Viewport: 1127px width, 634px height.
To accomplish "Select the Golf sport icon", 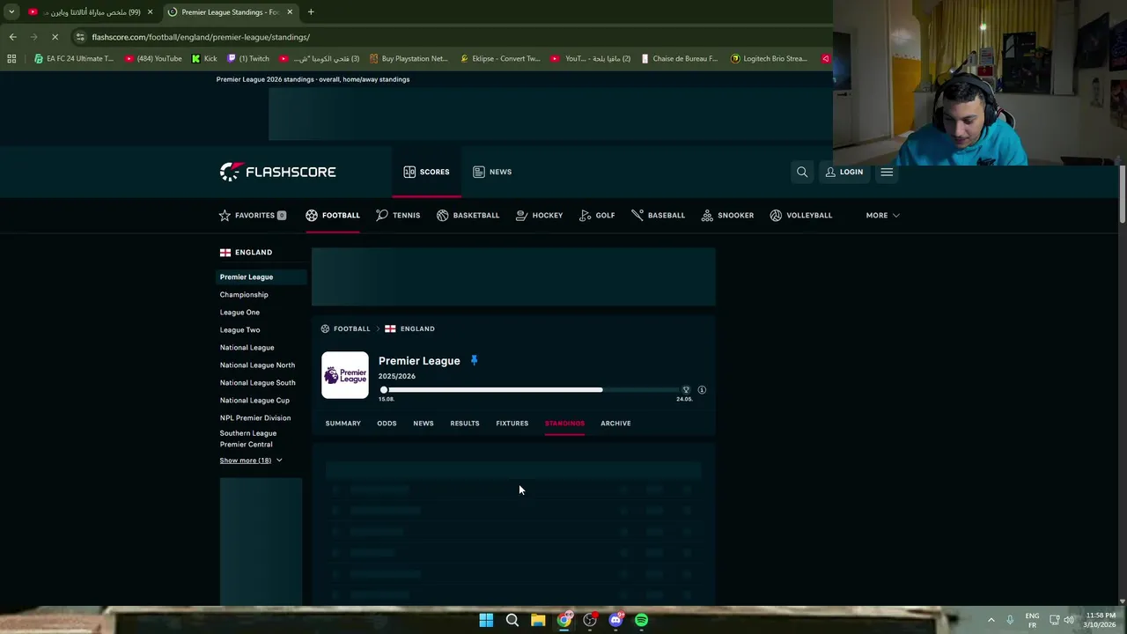I will (586, 215).
